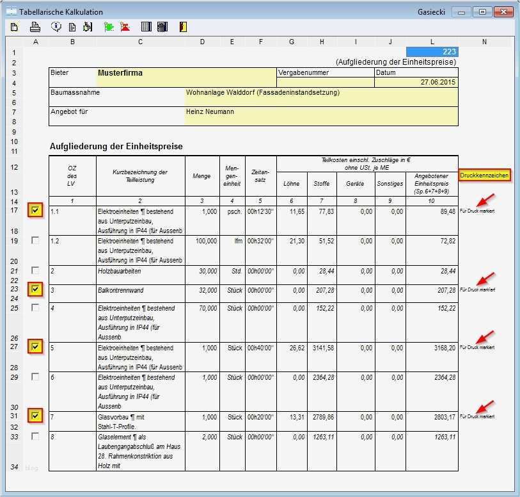Image resolution: width=520 pixels, height=497 pixels.
Task: Click the heading 'Aufgliederung der Einheitspreise'
Action: click(x=116, y=147)
